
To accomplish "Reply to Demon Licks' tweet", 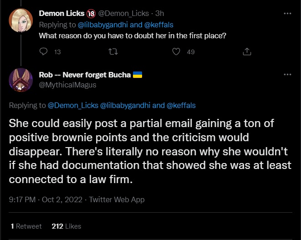I will pos(44,52).
